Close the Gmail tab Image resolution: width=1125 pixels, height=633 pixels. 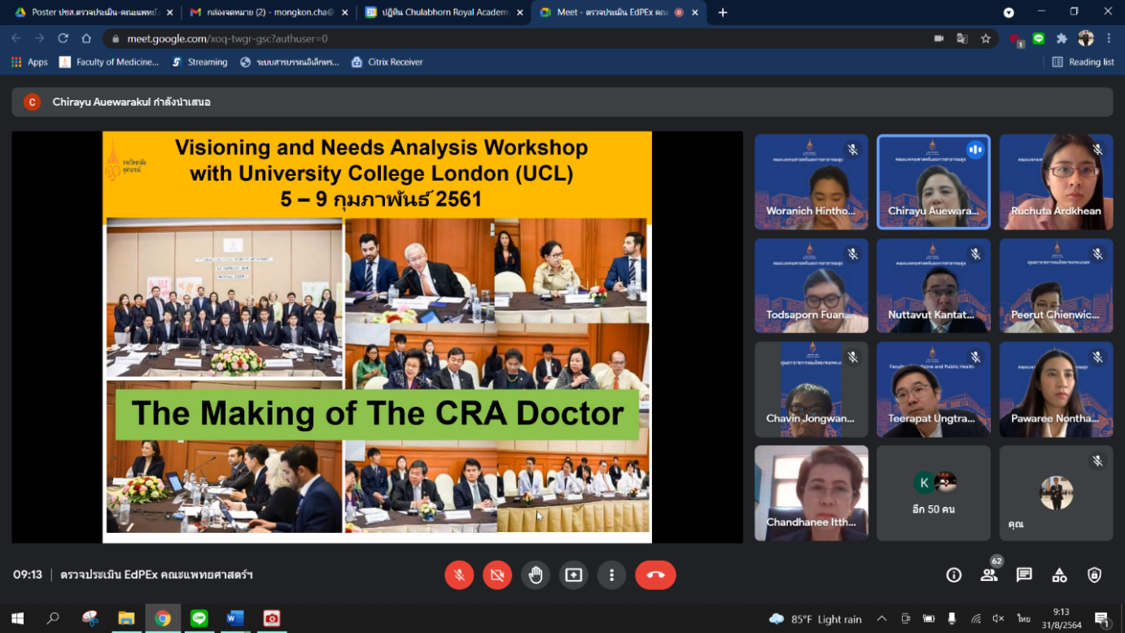pyautogui.click(x=345, y=12)
